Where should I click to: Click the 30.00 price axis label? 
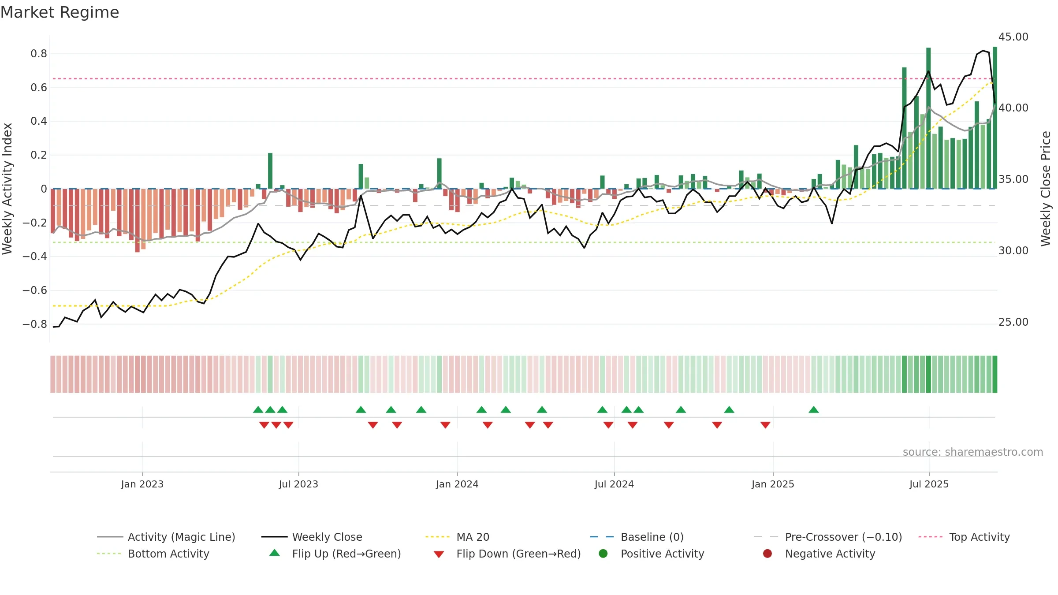(x=1013, y=251)
